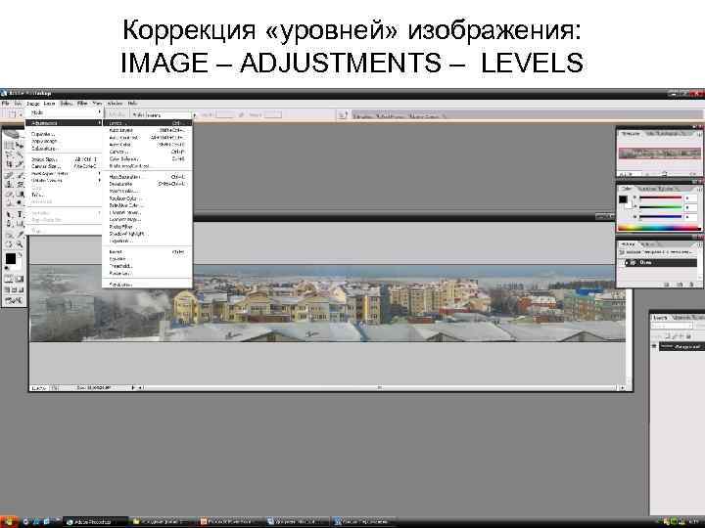Set Standard Screen Mode

click(x=7, y=290)
